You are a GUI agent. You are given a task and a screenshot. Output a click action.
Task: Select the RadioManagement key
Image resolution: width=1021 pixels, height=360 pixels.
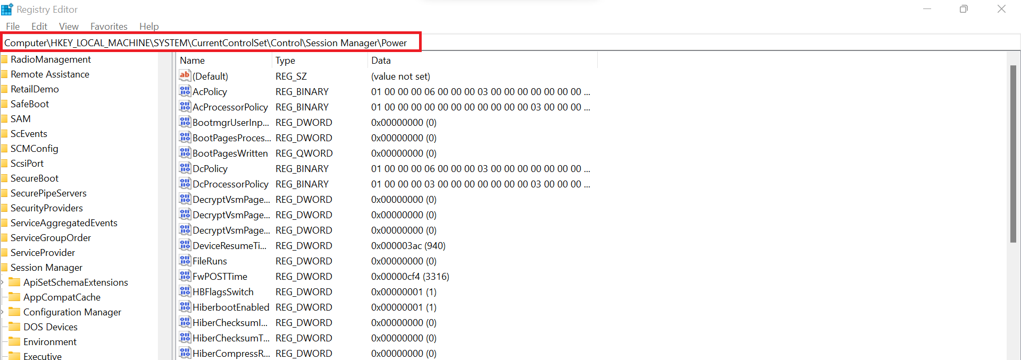(51, 59)
